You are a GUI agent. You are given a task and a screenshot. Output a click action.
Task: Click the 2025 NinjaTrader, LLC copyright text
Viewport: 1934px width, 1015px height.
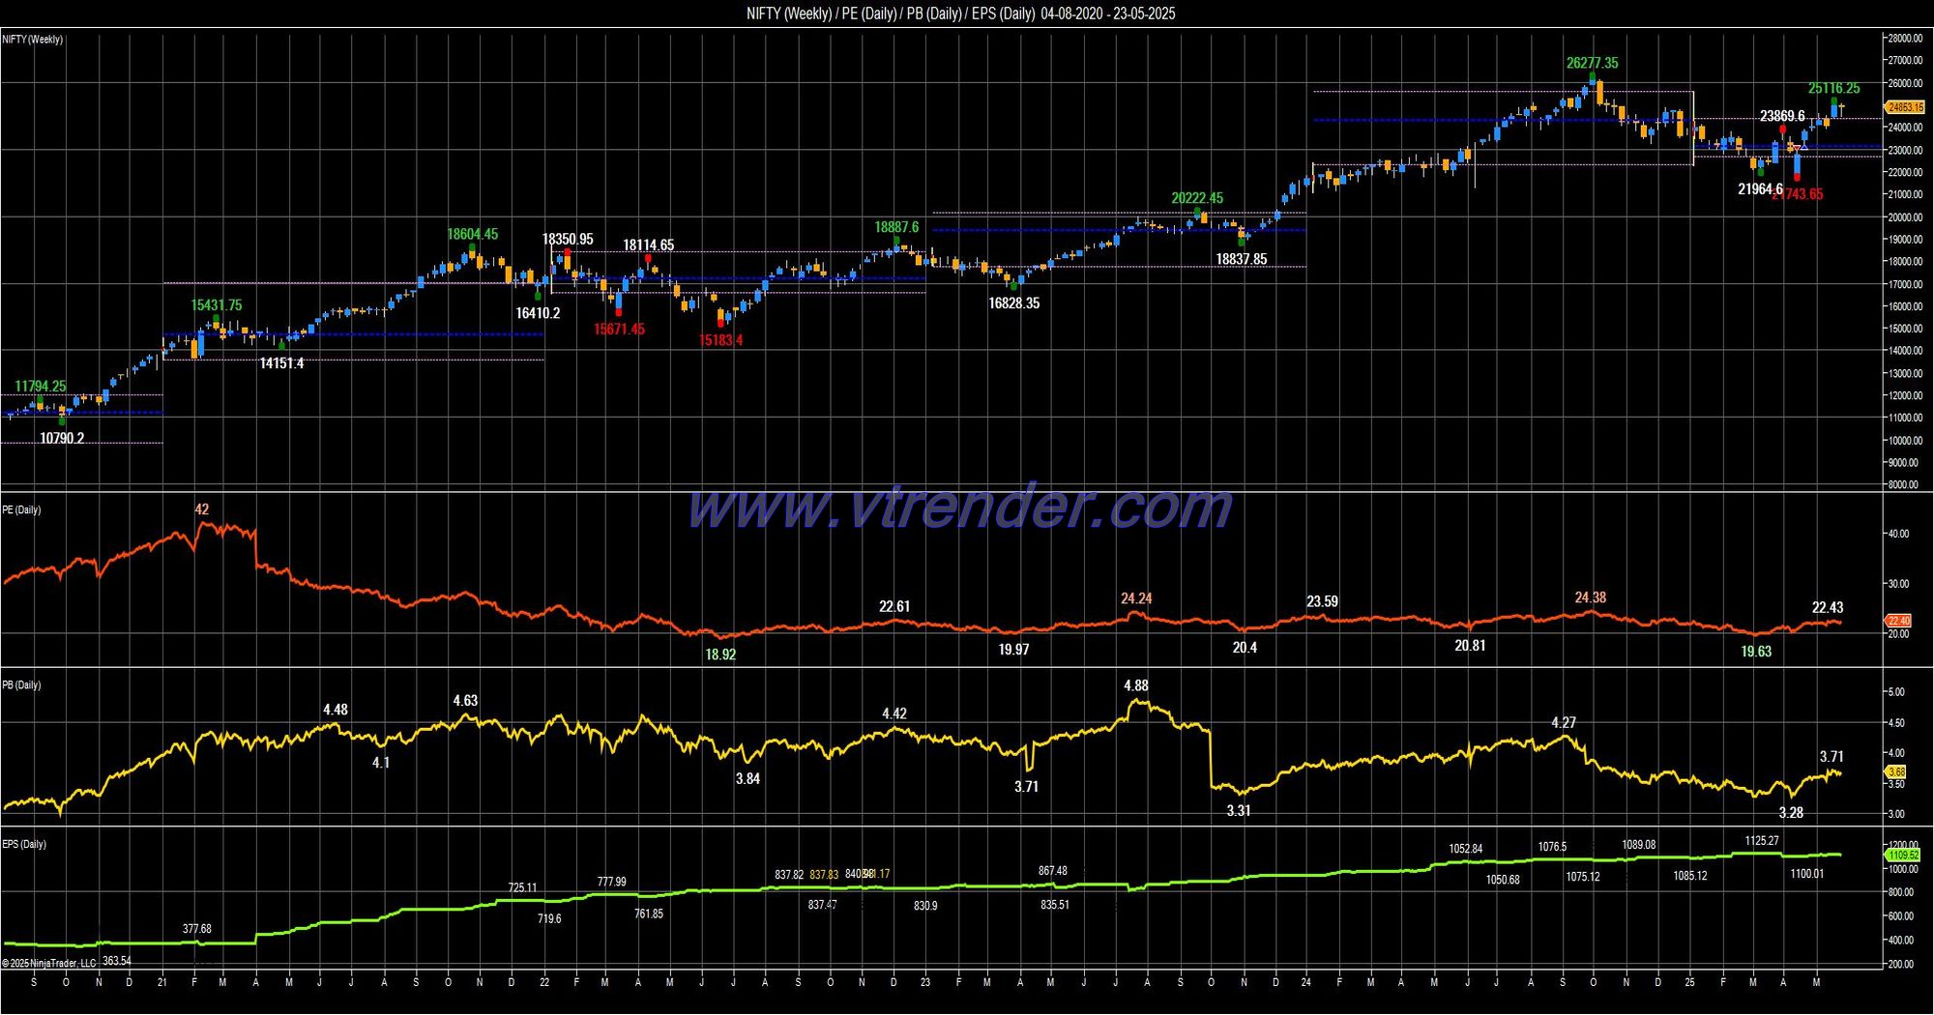point(49,963)
